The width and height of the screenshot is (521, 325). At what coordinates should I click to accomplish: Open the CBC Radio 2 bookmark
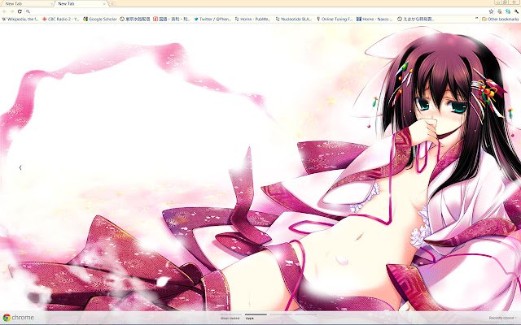pyautogui.click(x=60, y=19)
